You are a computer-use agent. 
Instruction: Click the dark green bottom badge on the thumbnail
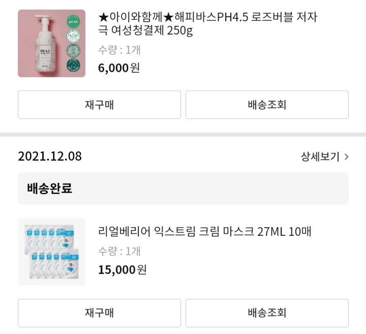pyautogui.click(x=73, y=65)
